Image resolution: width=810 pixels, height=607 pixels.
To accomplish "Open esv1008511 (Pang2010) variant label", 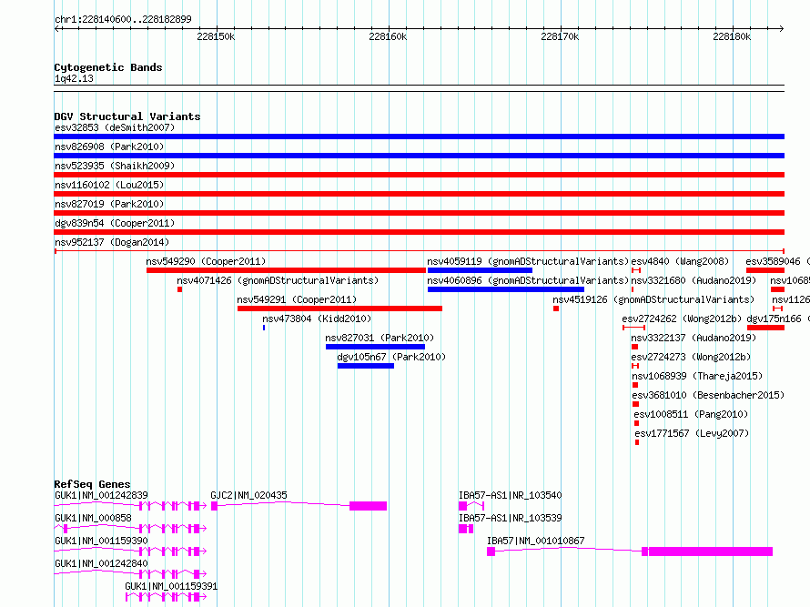I will pyautogui.click(x=691, y=414).
